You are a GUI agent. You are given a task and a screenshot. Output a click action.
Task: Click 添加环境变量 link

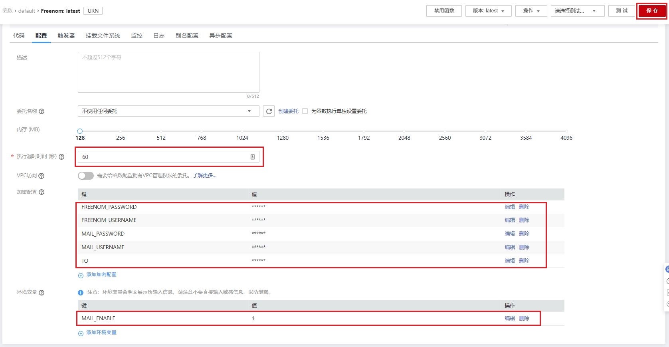101,333
